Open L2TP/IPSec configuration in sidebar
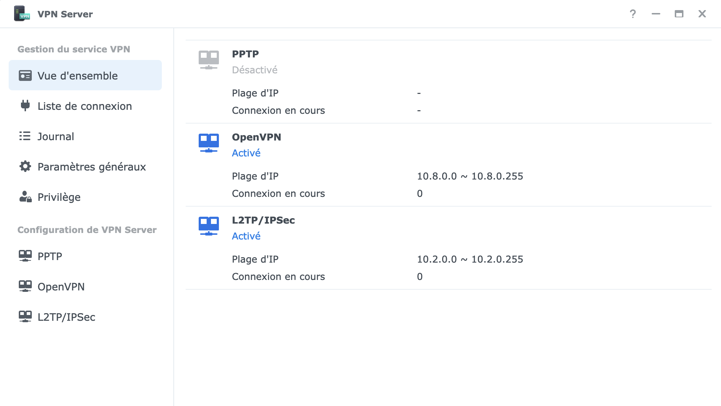Viewport: 721px width, 406px height. pos(66,317)
